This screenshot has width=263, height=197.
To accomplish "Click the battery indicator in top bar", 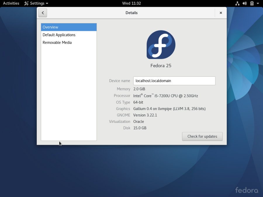I will (252, 4).
